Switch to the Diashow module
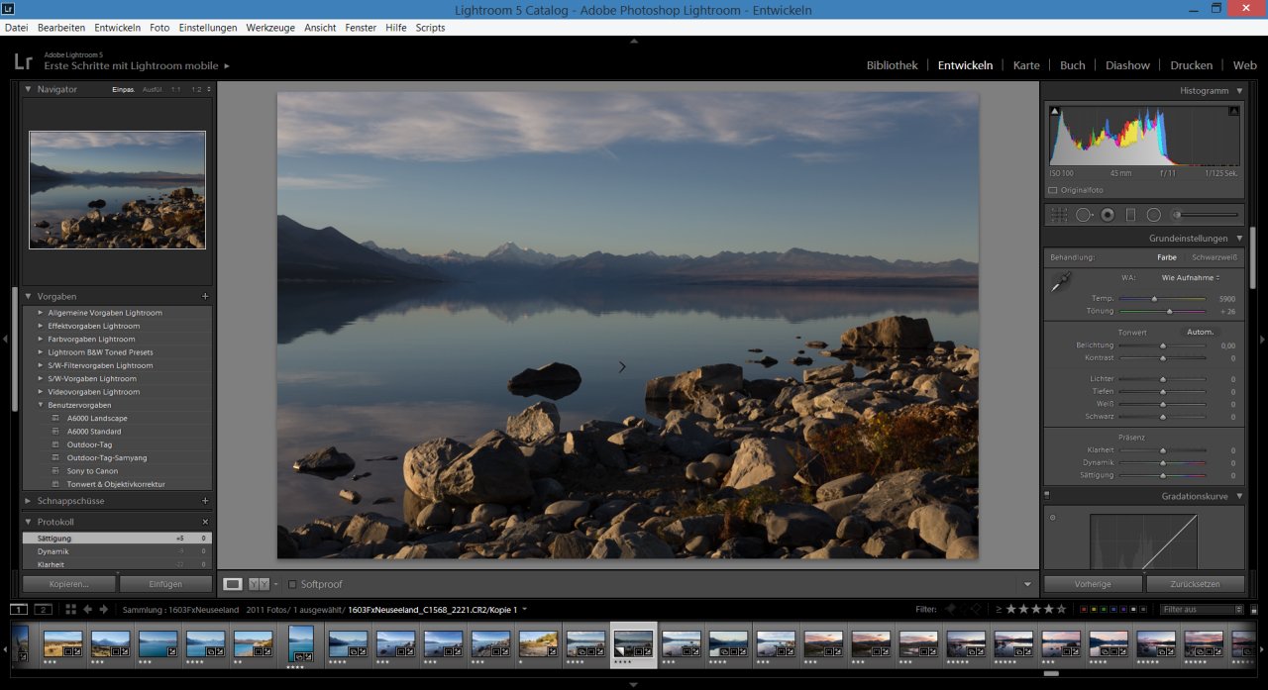 (1127, 65)
